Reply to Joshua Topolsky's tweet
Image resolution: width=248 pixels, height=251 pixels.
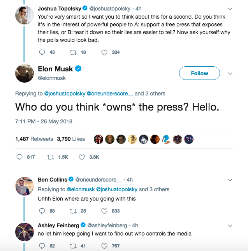(x=42, y=52)
